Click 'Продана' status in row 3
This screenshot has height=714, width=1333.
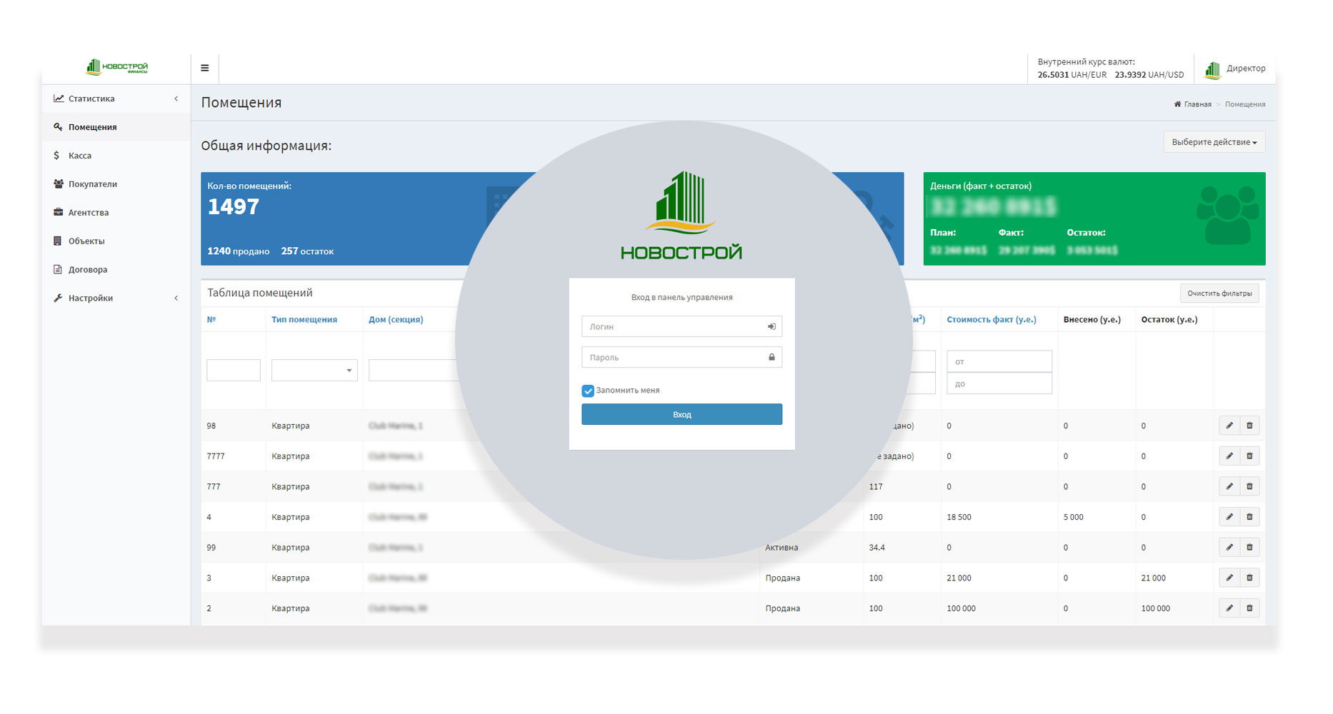tap(782, 578)
